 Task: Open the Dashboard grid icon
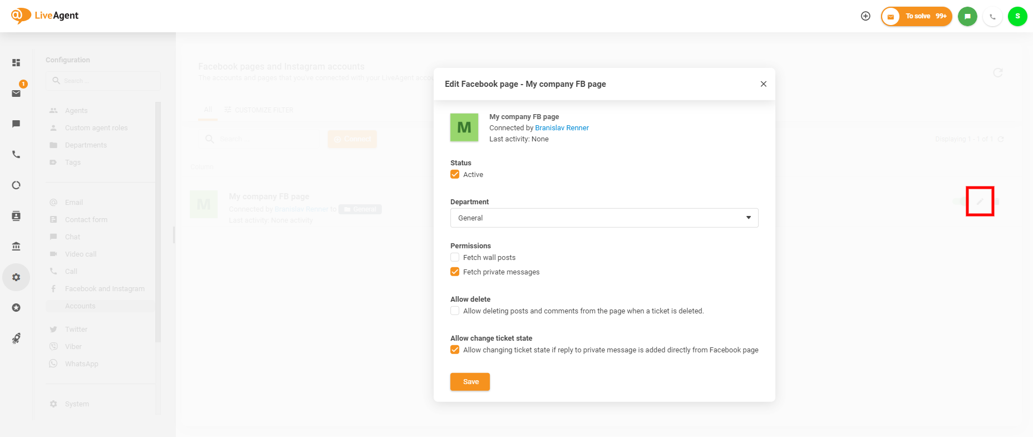pos(16,63)
